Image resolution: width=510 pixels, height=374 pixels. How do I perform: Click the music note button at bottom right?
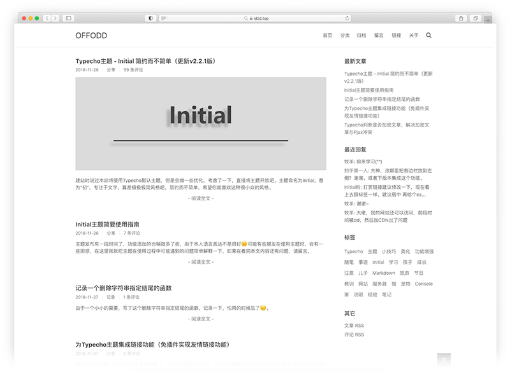click(x=444, y=360)
